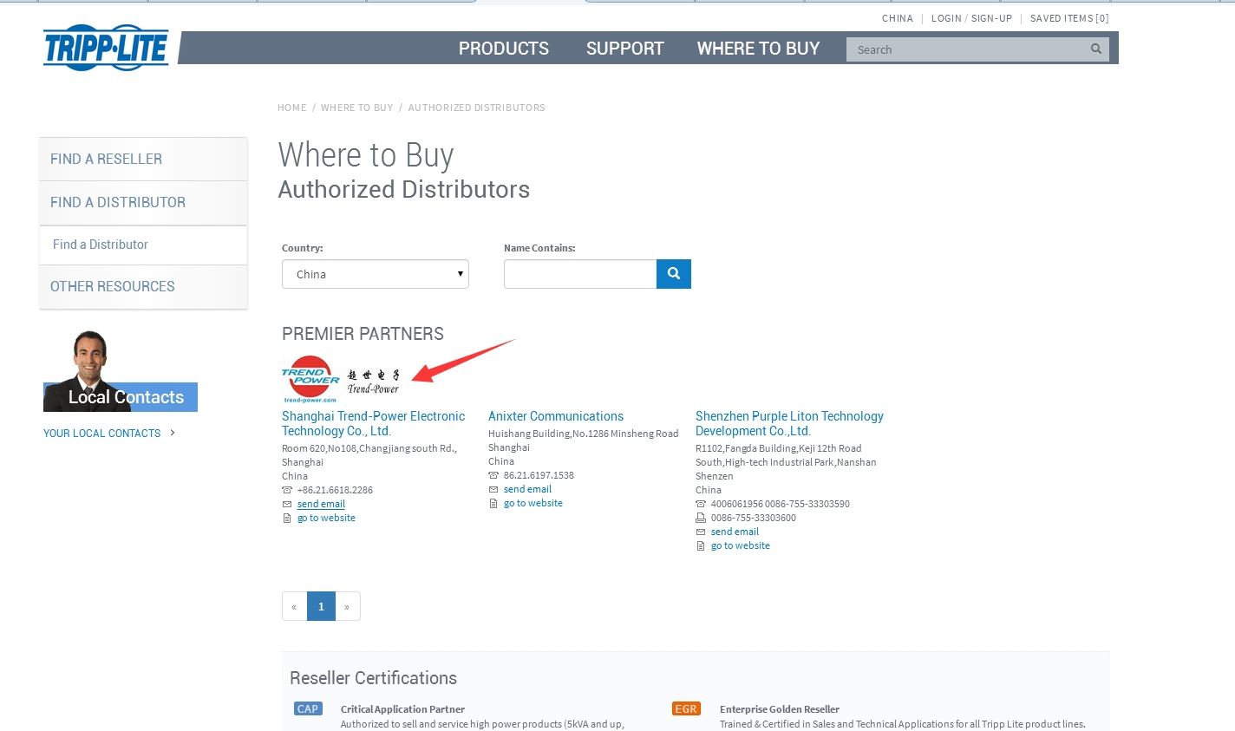
Task: Click the phone icon under Anixter Communications
Action: [493, 475]
